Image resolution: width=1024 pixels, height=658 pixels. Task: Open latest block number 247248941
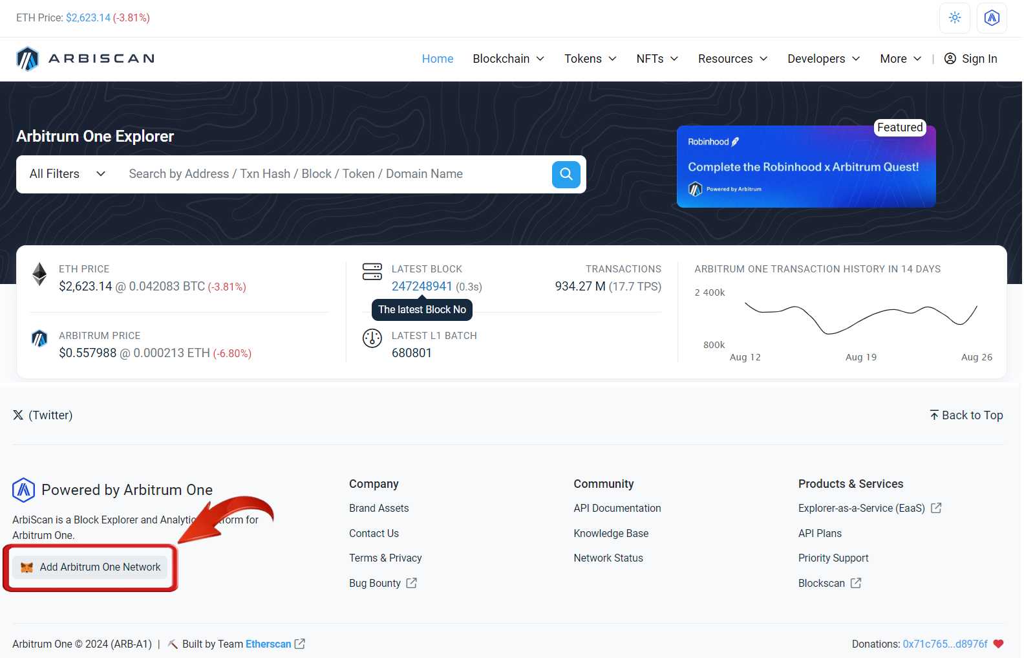click(421, 286)
